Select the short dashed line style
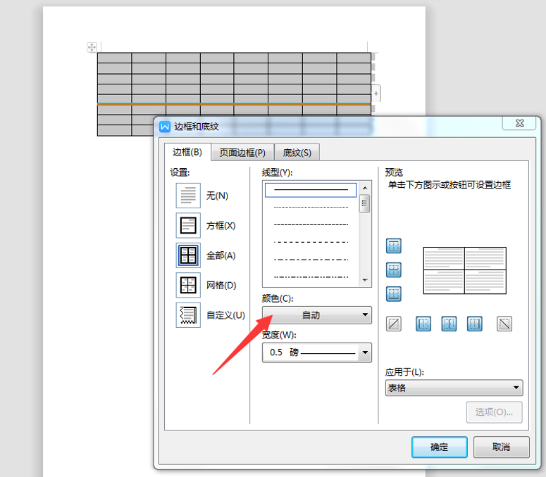 pos(311,224)
